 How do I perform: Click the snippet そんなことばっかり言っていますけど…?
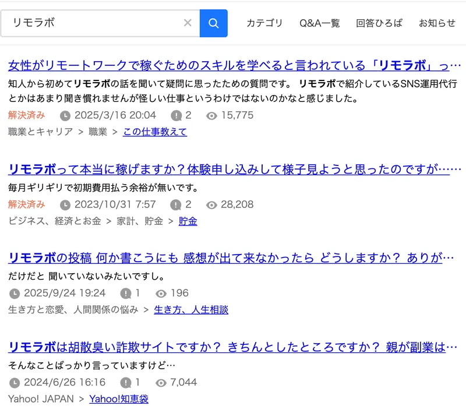click(91, 365)
